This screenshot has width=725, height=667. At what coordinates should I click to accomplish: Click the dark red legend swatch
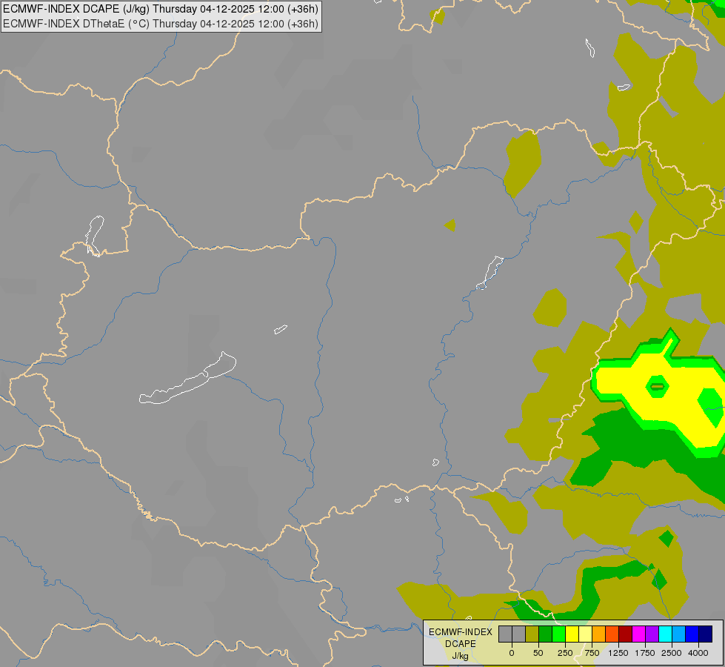626,634
